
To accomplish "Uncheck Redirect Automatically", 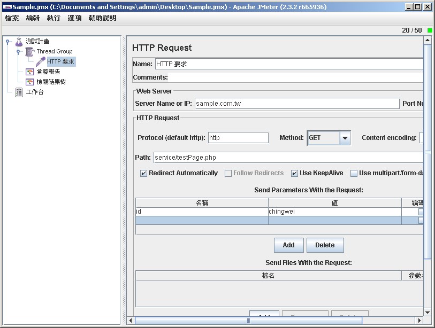I will 143,174.
